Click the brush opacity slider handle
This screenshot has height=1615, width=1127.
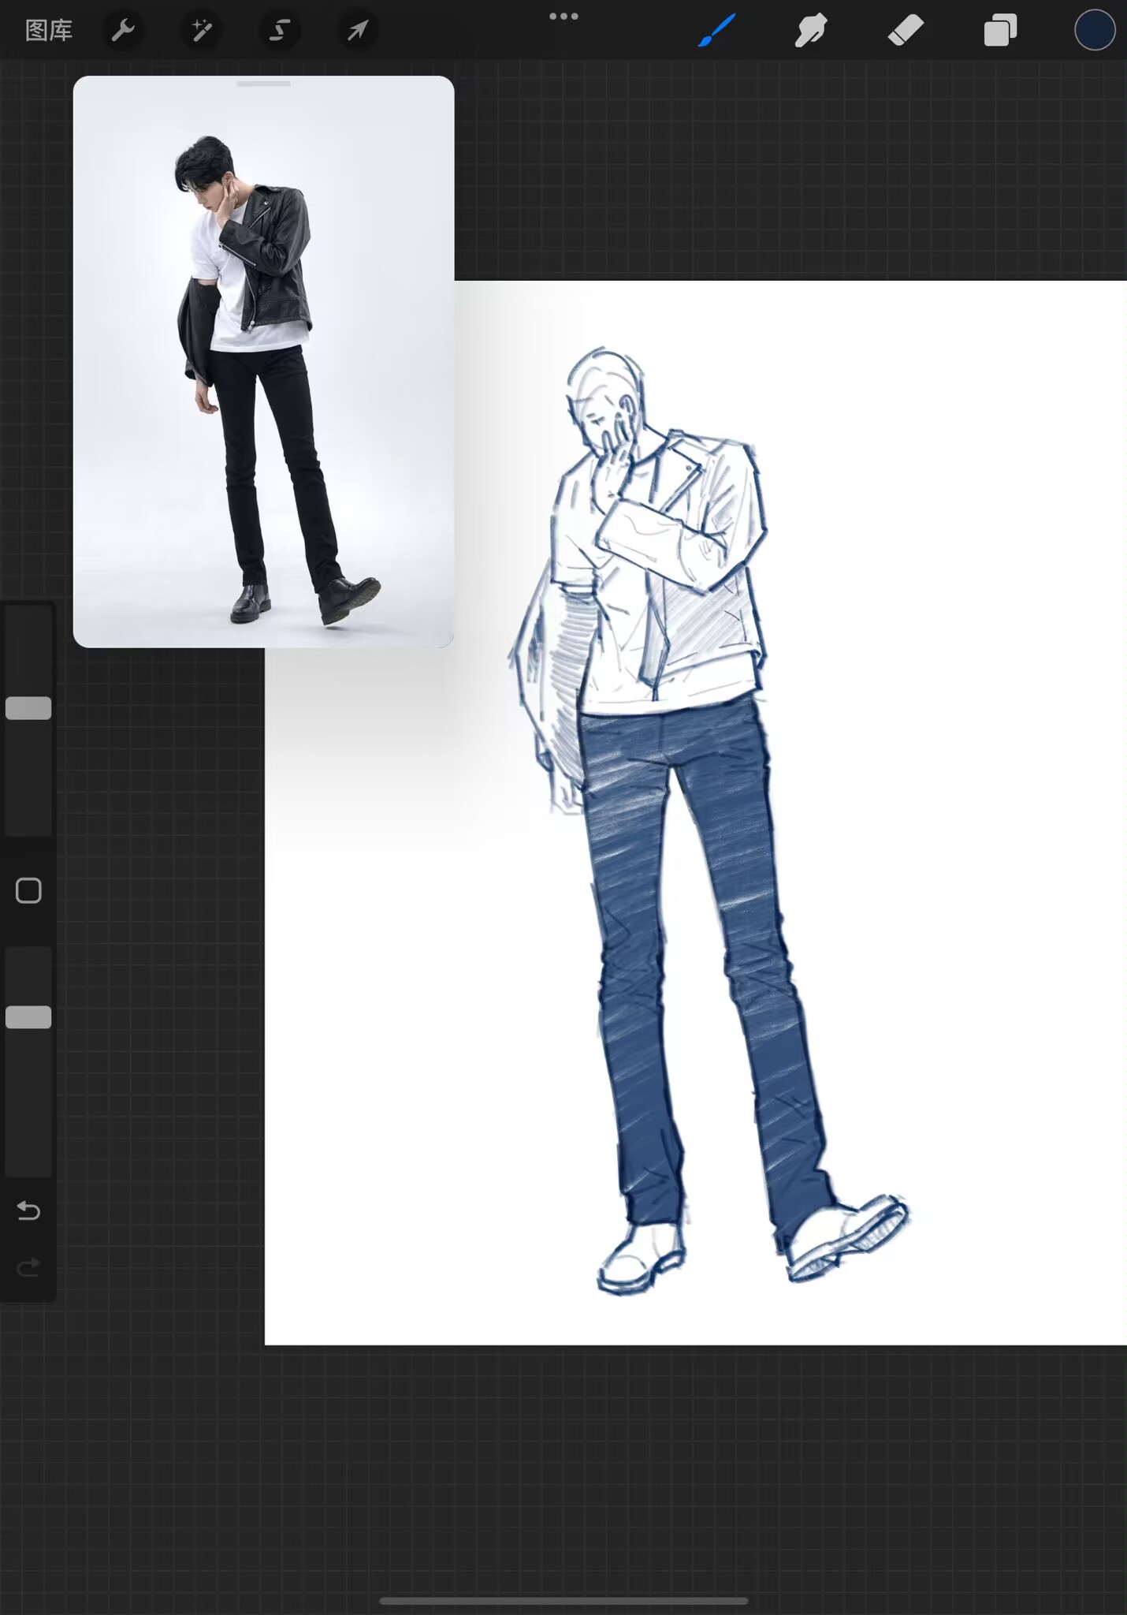[28, 1017]
